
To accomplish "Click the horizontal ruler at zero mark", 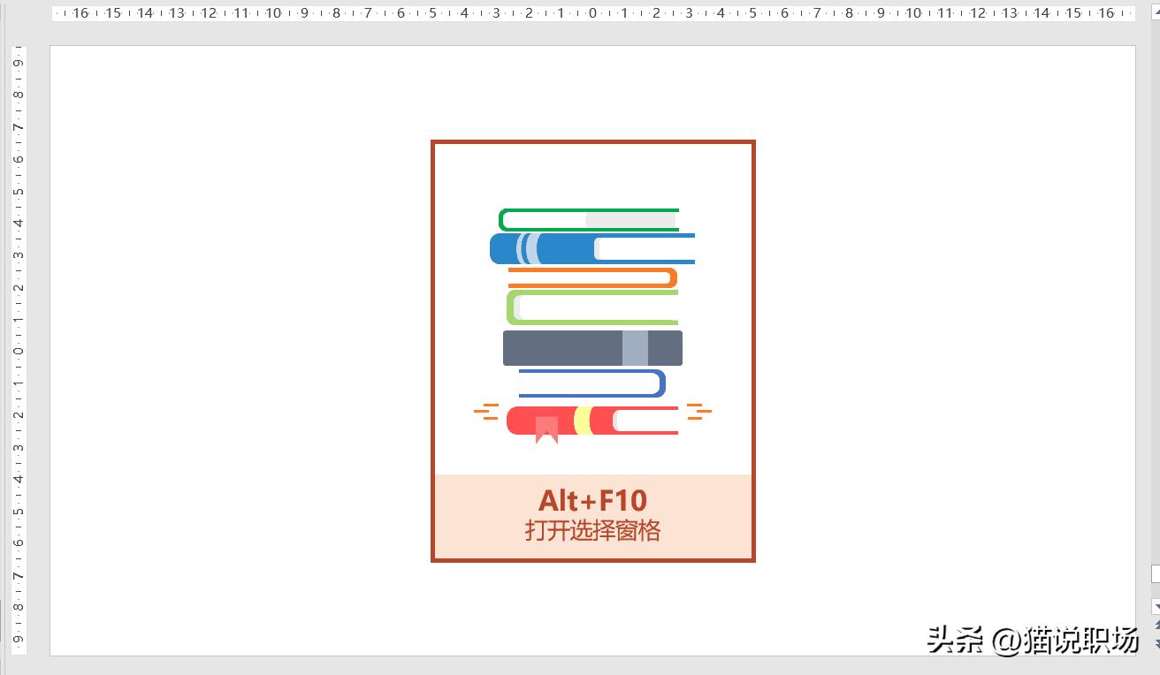I will tap(592, 13).
